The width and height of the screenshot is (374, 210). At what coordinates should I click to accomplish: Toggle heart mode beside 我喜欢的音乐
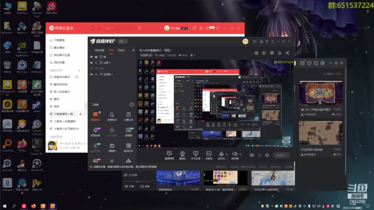[77, 77]
